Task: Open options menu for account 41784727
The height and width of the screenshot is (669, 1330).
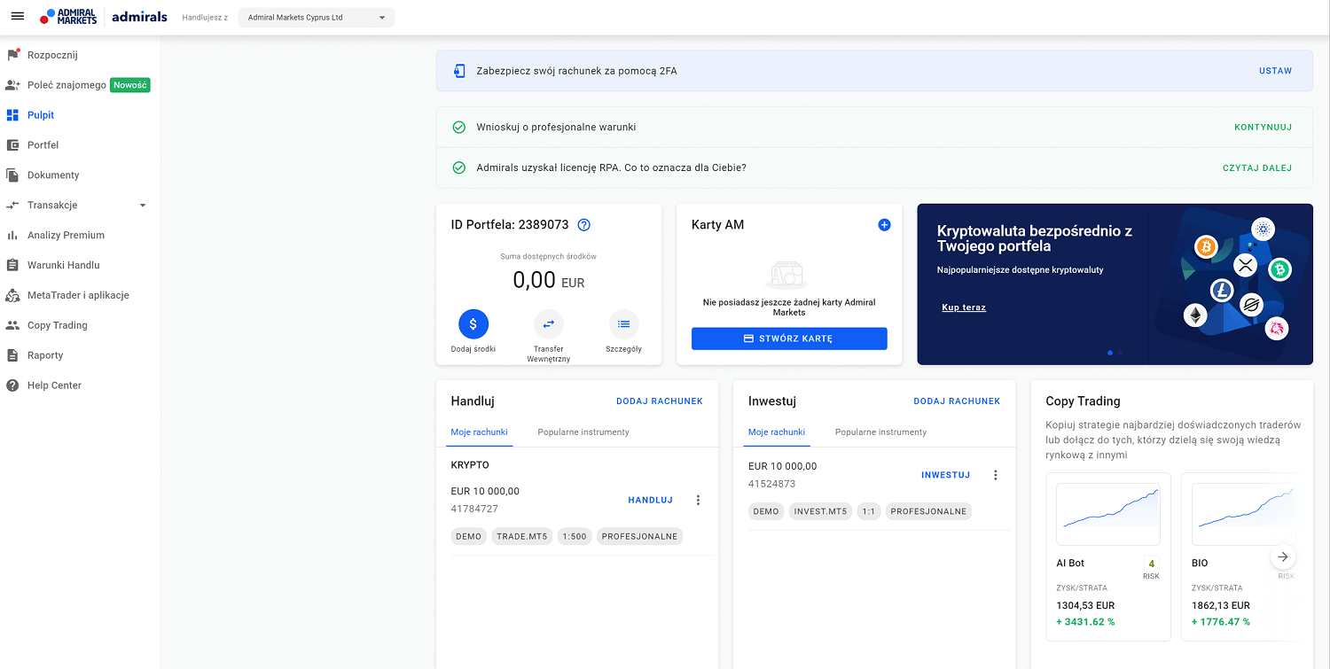Action: tap(698, 501)
